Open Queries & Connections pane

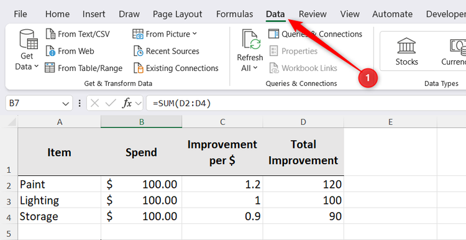click(x=315, y=34)
